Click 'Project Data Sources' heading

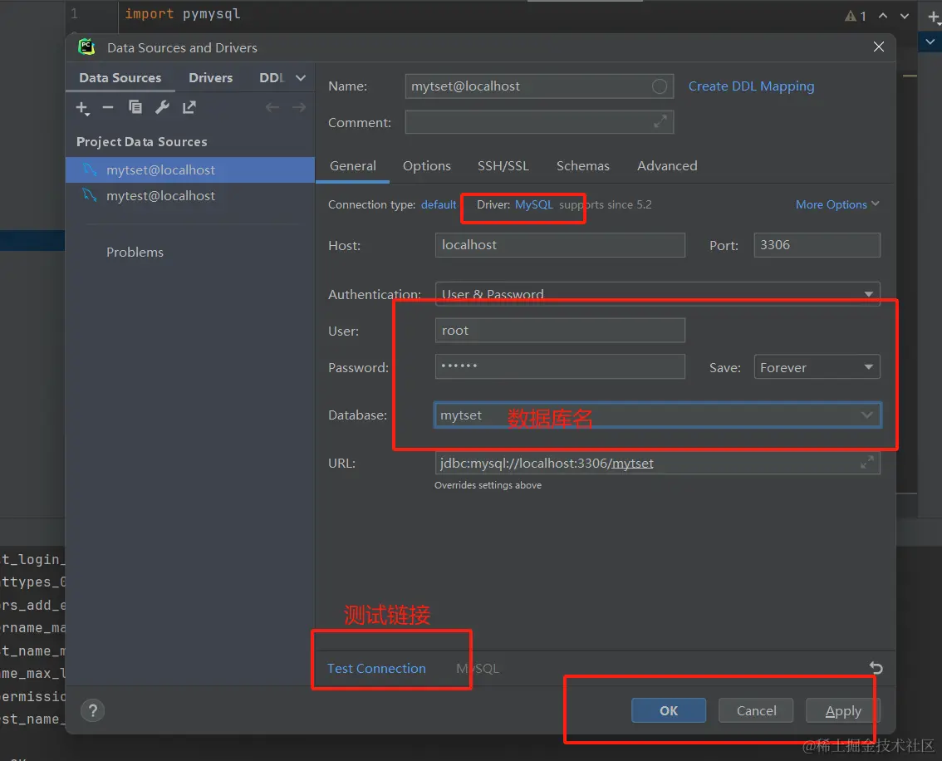tap(142, 142)
